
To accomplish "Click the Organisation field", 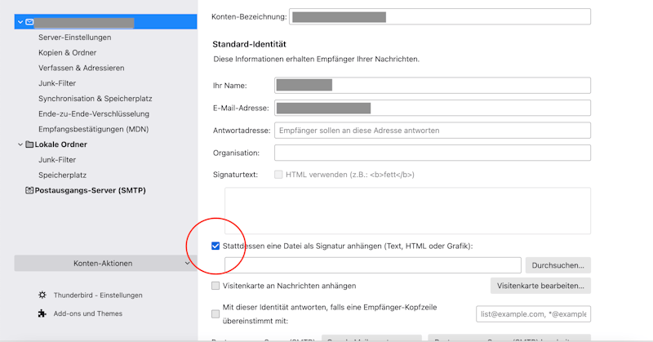I will pos(433,153).
